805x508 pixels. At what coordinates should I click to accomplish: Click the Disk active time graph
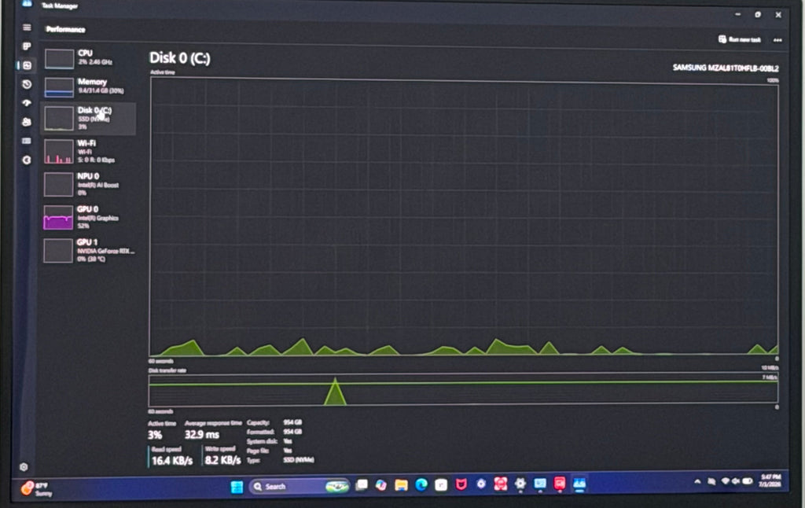(x=464, y=217)
